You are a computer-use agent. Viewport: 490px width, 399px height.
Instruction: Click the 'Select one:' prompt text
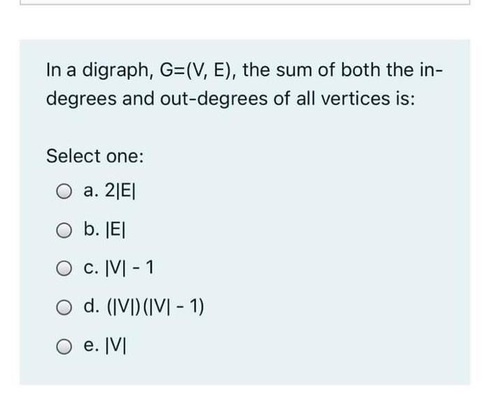point(95,156)
